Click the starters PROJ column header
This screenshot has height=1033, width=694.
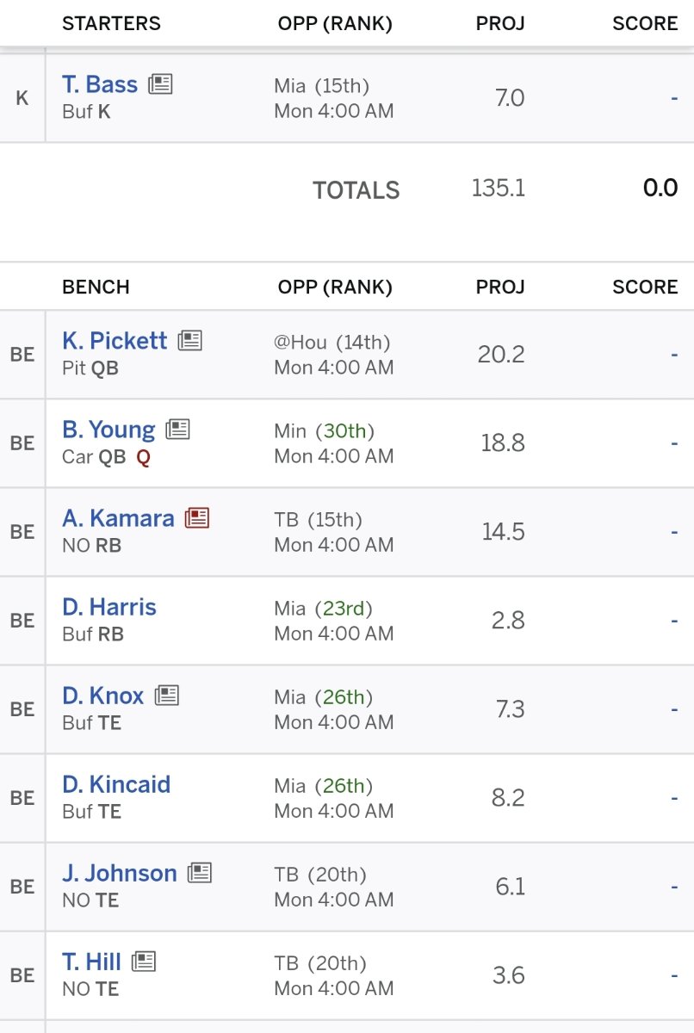500,23
